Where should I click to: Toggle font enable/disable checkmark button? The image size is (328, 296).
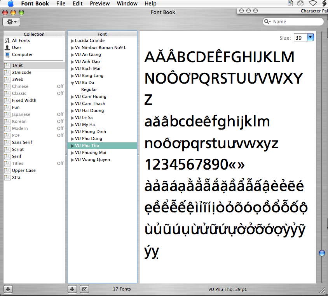pos(84,289)
